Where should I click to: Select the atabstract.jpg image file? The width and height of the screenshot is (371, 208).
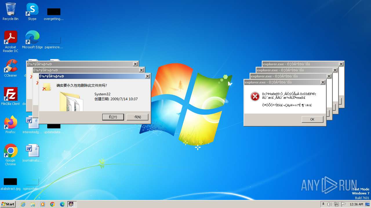coord(10,184)
